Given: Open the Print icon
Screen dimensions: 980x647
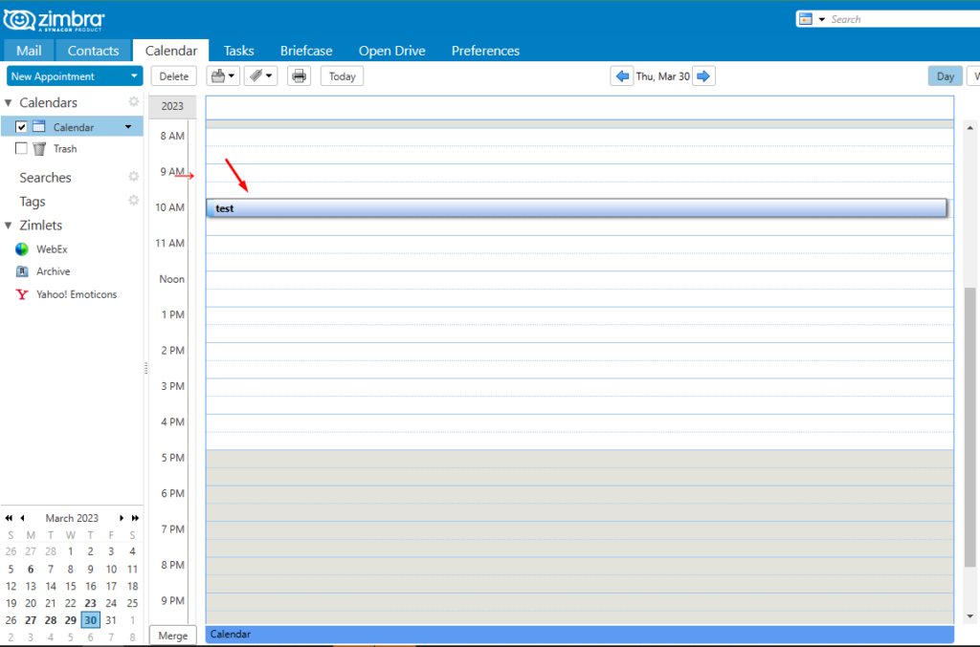Looking at the screenshot, I should 298,75.
